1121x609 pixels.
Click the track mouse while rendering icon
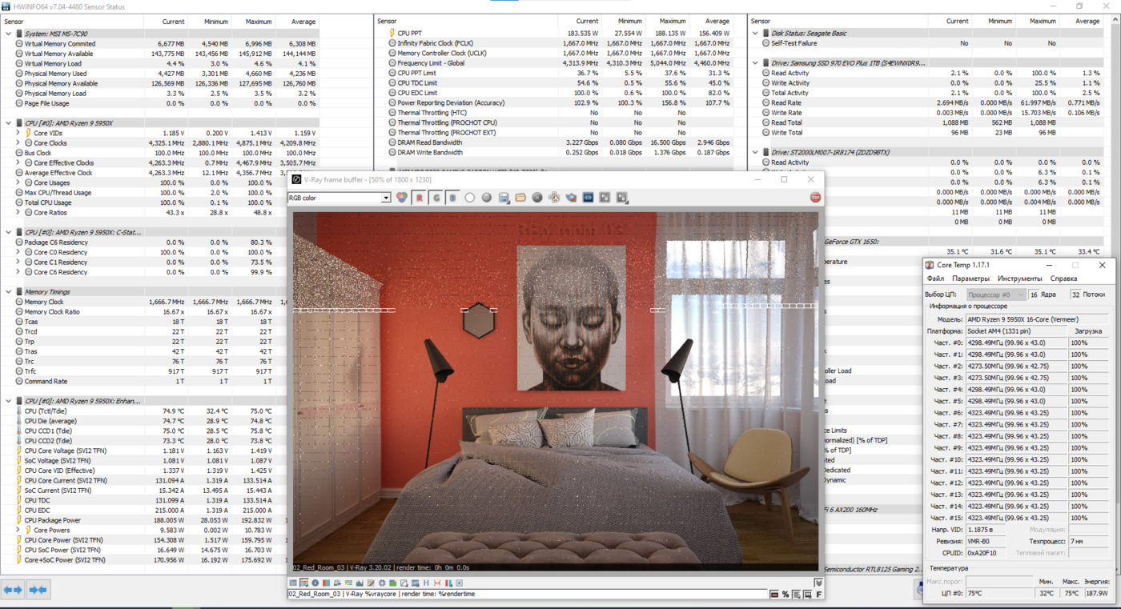554,198
